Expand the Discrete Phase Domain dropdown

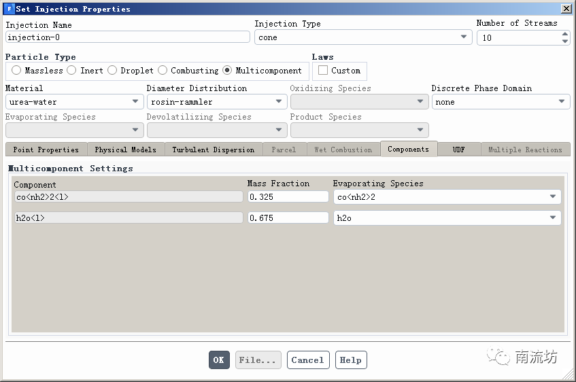click(x=501, y=102)
